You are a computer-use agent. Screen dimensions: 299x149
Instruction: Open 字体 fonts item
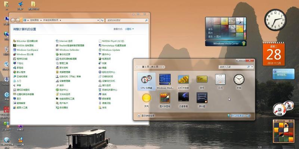click(x=102, y=108)
